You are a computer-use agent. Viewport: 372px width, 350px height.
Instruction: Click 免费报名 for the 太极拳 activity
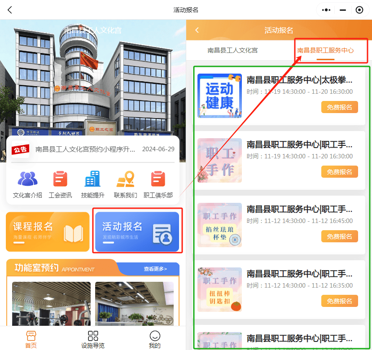point(340,107)
